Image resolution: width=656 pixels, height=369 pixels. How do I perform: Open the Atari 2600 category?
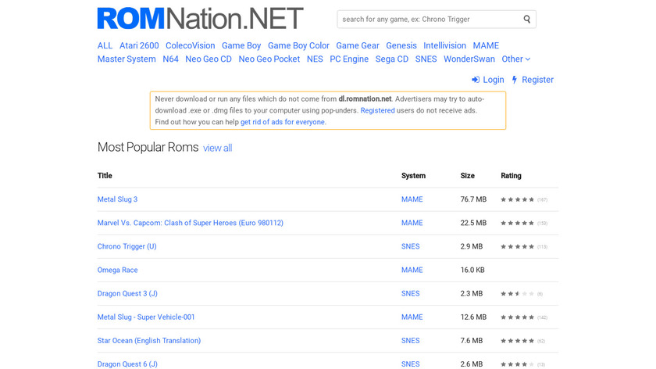click(x=139, y=45)
